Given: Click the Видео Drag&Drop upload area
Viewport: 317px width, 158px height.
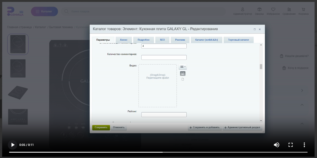Looking at the screenshot, I should pos(158,86).
